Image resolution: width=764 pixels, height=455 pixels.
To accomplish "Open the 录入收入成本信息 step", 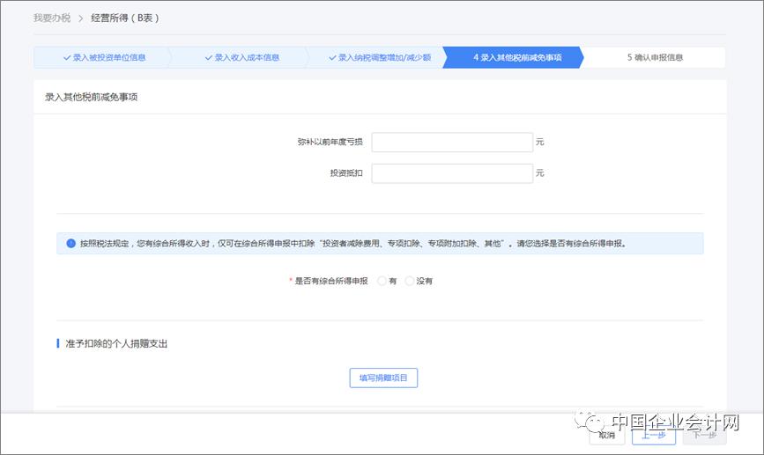I will [x=241, y=57].
